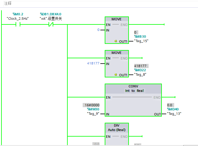Select the DIV instruction block title

117,125
